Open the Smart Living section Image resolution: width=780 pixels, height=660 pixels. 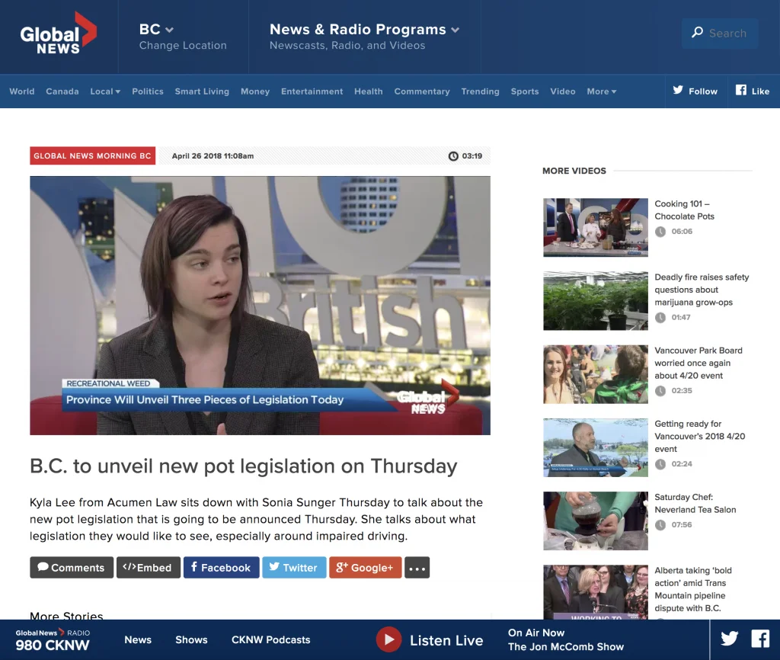point(202,91)
